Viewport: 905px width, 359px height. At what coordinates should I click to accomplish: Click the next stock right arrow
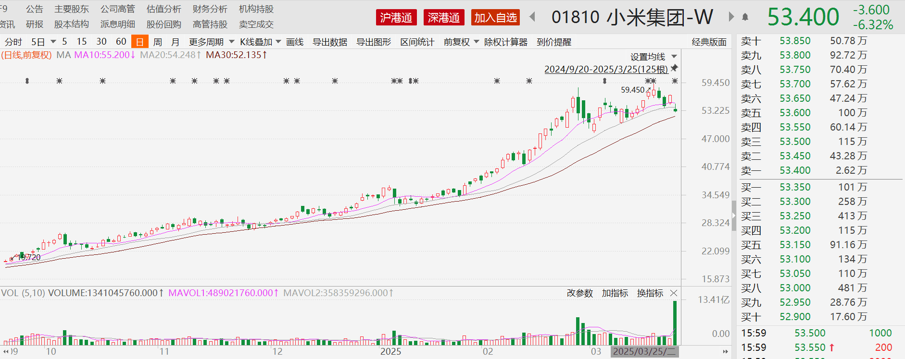point(731,17)
